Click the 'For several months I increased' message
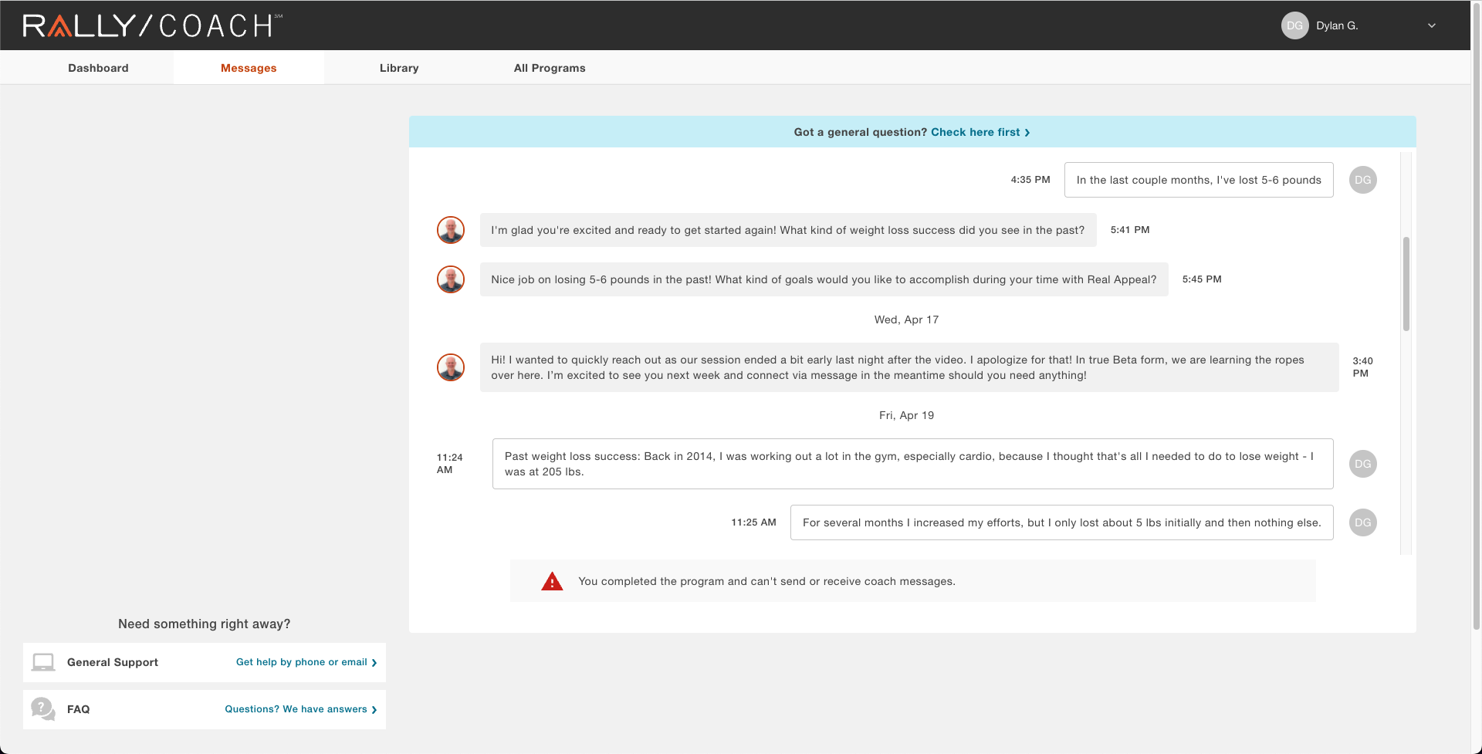The width and height of the screenshot is (1482, 754). point(1062,522)
